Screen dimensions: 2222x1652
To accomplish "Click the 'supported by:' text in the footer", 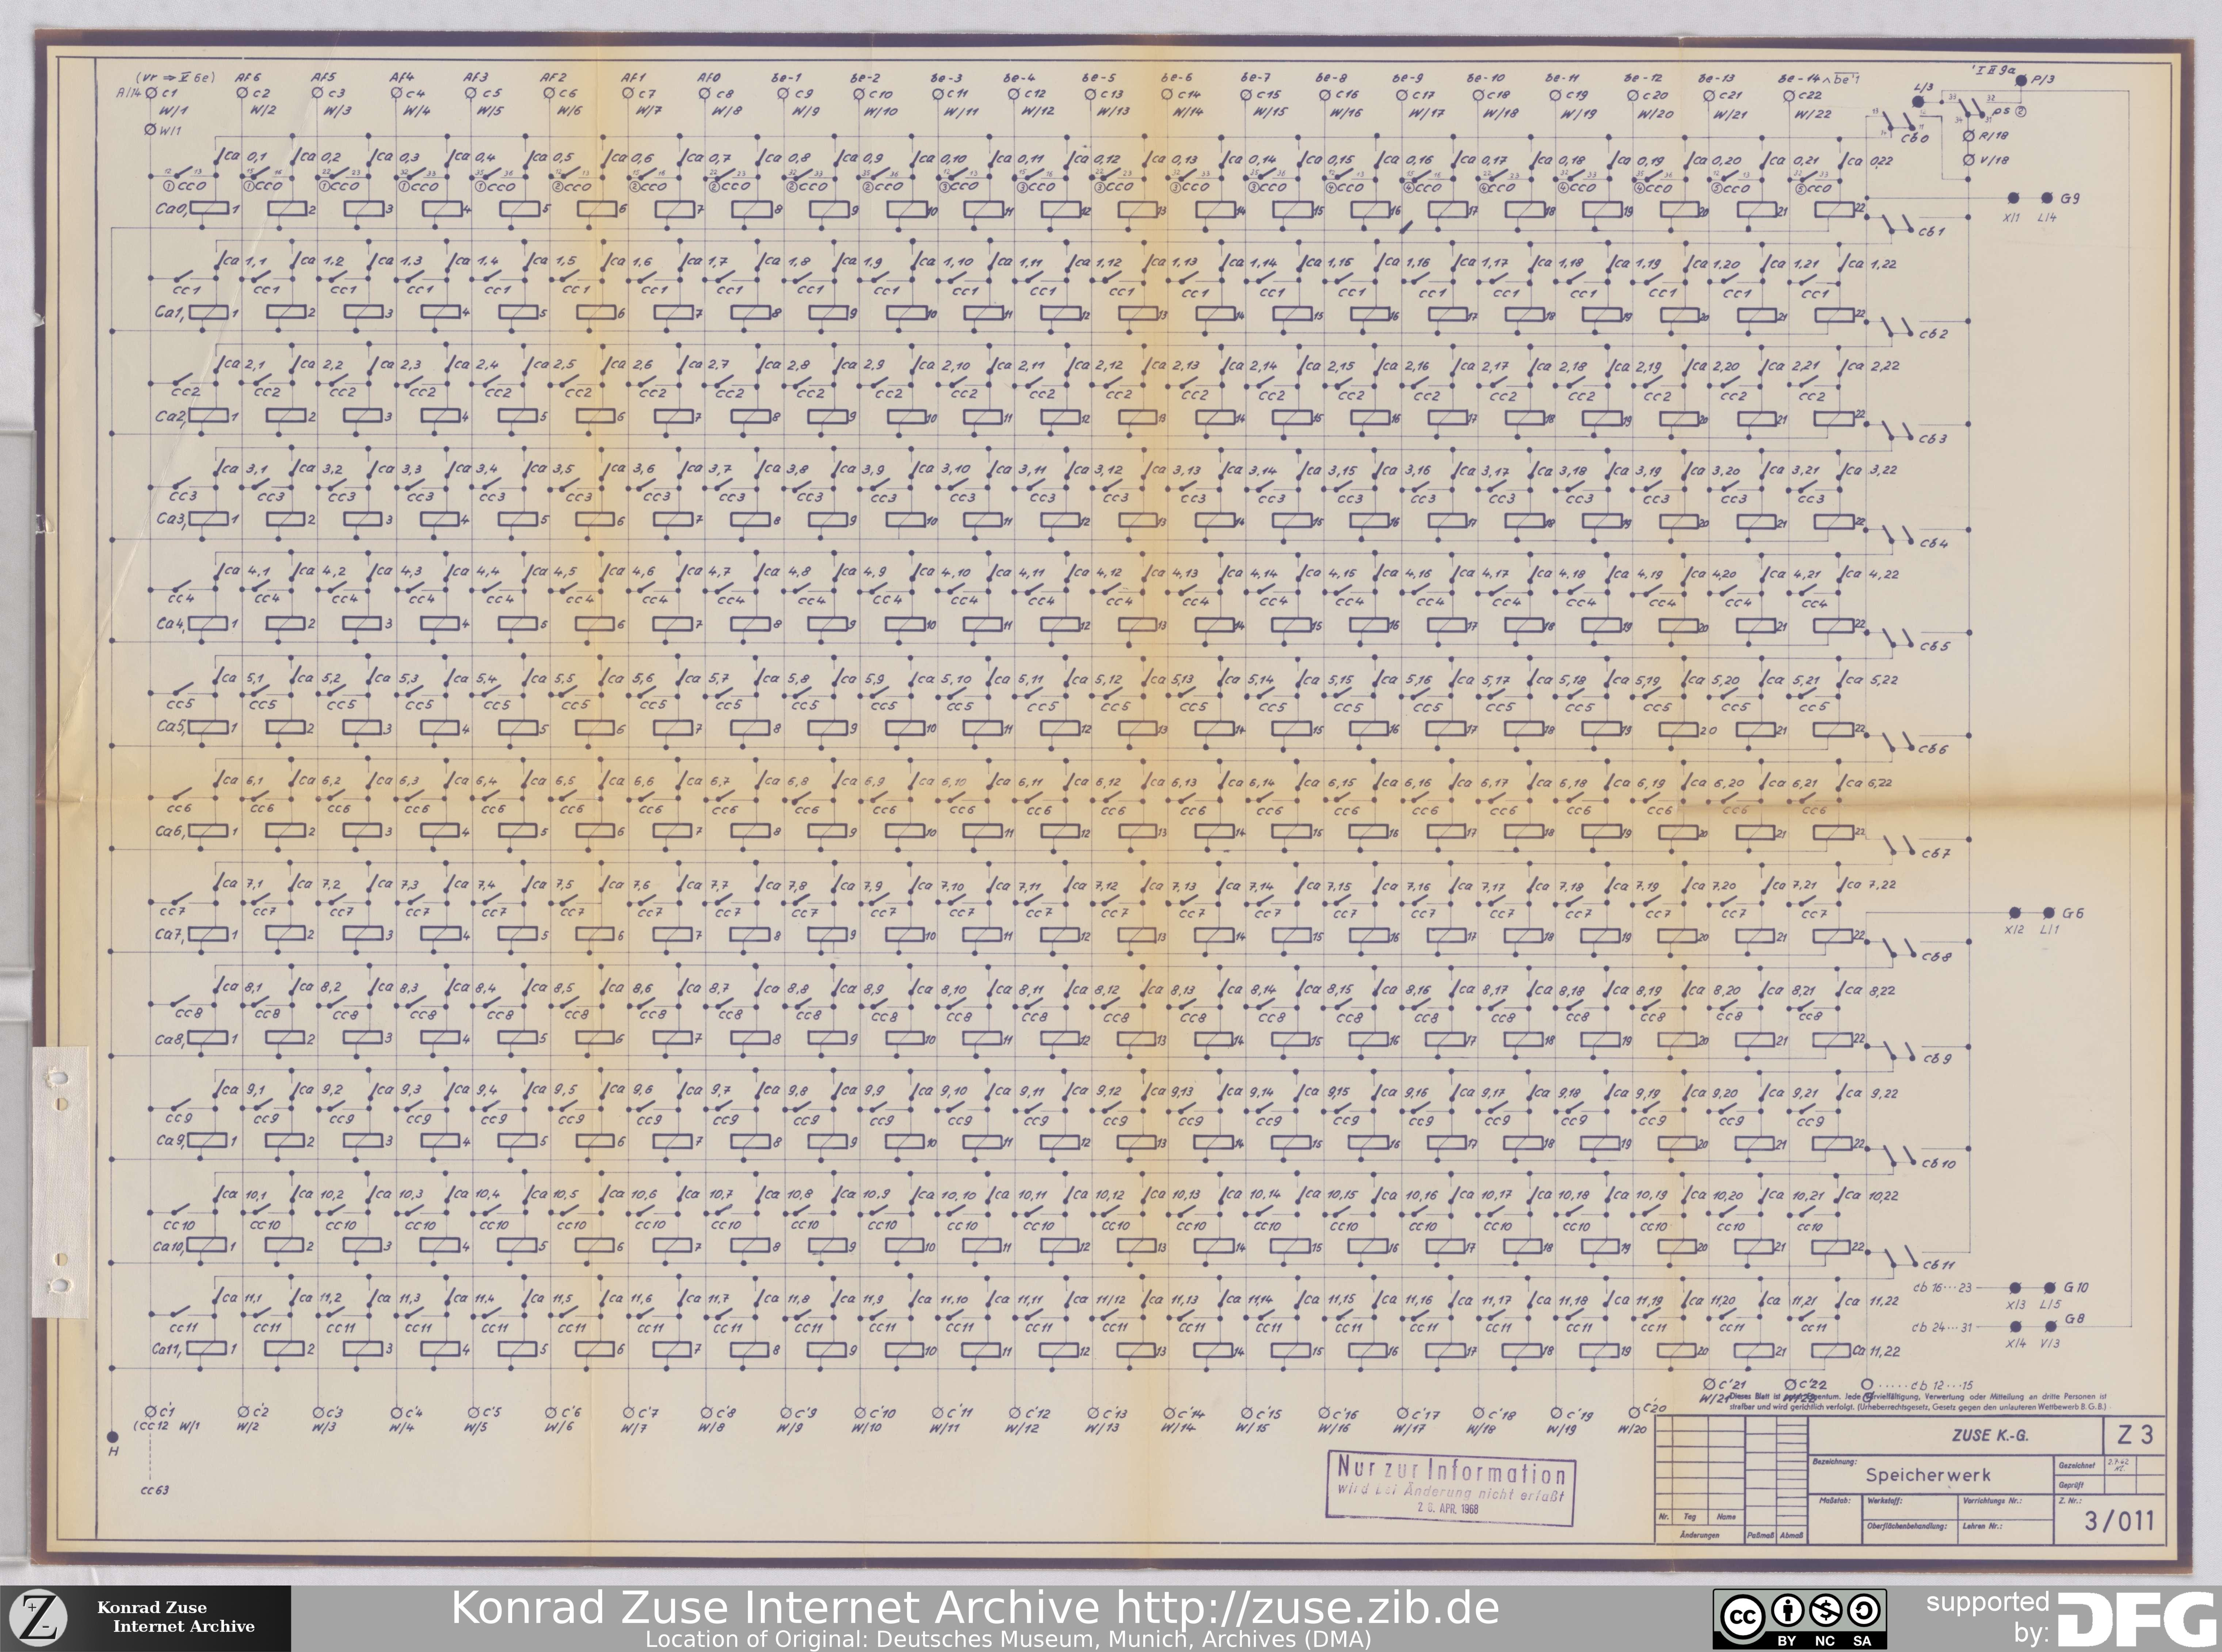I will [x=1988, y=1617].
